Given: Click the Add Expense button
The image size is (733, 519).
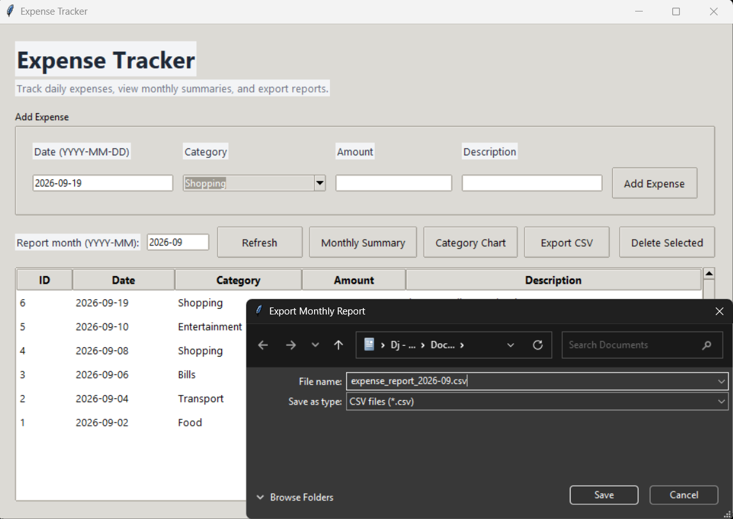Looking at the screenshot, I should 654,183.
